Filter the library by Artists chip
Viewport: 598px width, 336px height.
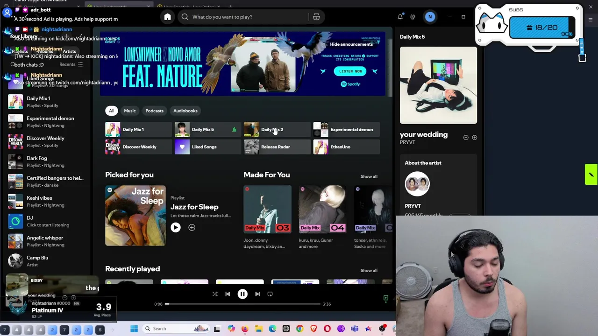coord(69,51)
